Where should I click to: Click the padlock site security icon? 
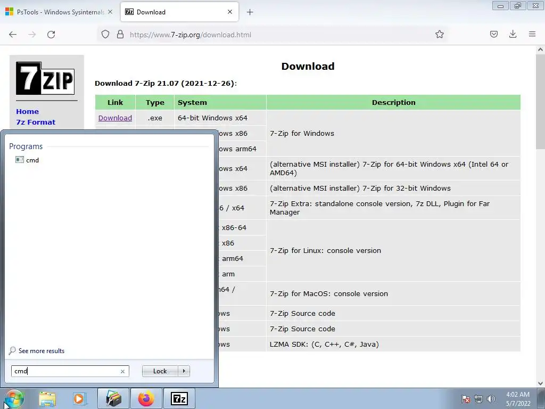coord(120,35)
